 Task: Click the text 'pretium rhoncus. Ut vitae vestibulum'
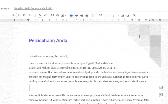pos(49,100)
